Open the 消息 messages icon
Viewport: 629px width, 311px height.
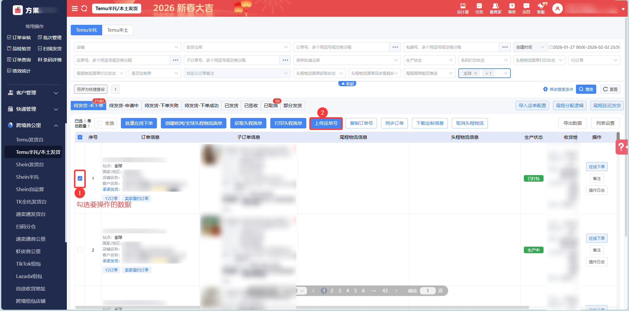tap(526, 8)
